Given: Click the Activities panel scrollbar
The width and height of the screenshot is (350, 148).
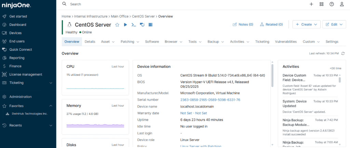Looking at the screenshot, I should point(340,80).
